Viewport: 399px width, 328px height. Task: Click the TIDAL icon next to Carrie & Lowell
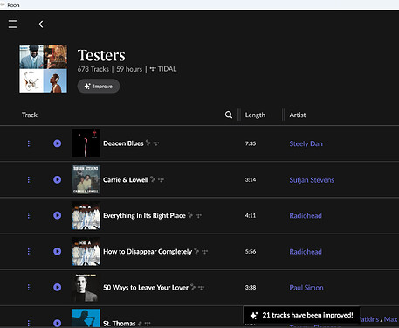[x=161, y=180]
